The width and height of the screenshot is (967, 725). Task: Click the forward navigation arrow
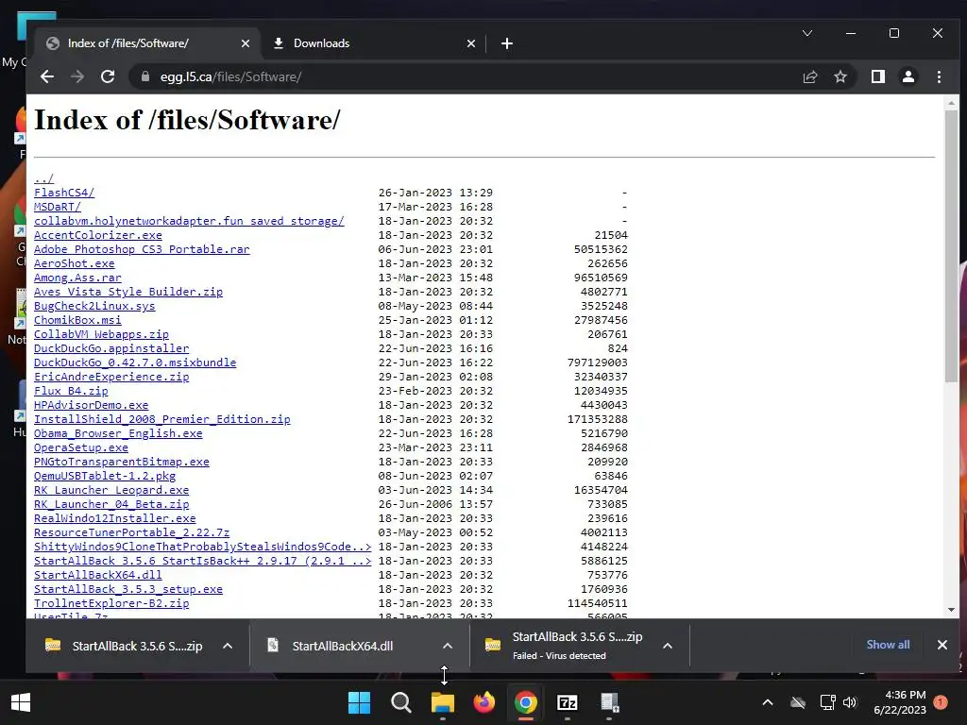pos(77,76)
